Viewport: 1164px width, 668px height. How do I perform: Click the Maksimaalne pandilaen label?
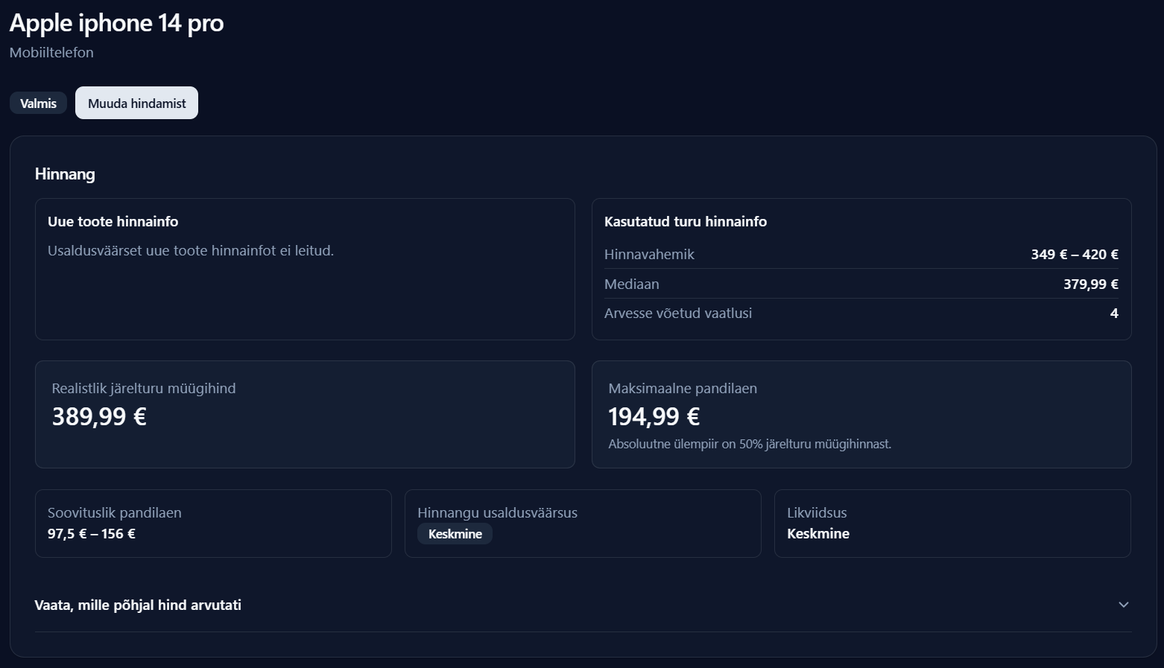pyautogui.click(x=683, y=389)
